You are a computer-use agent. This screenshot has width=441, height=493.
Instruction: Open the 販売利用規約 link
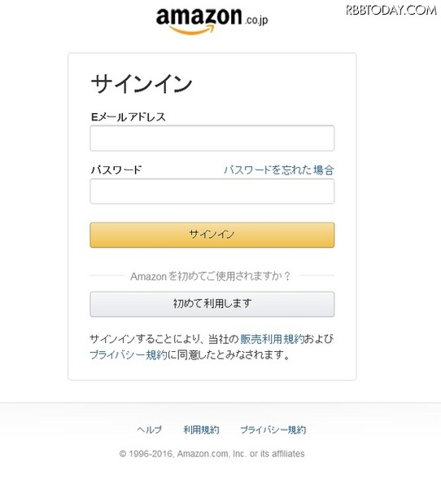point(272,339)
